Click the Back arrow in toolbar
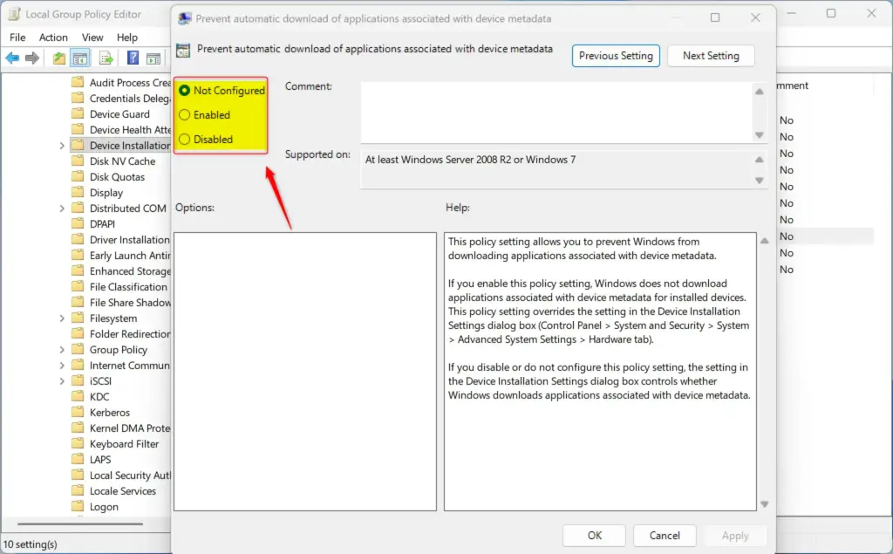 coord(12,58)
